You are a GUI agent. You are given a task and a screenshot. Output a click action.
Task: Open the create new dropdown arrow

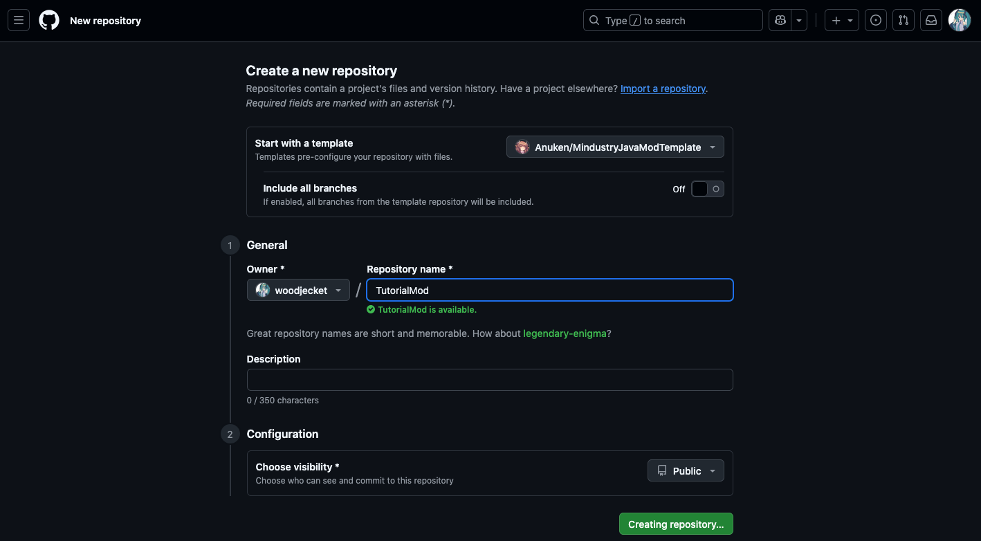click(850, 20)
